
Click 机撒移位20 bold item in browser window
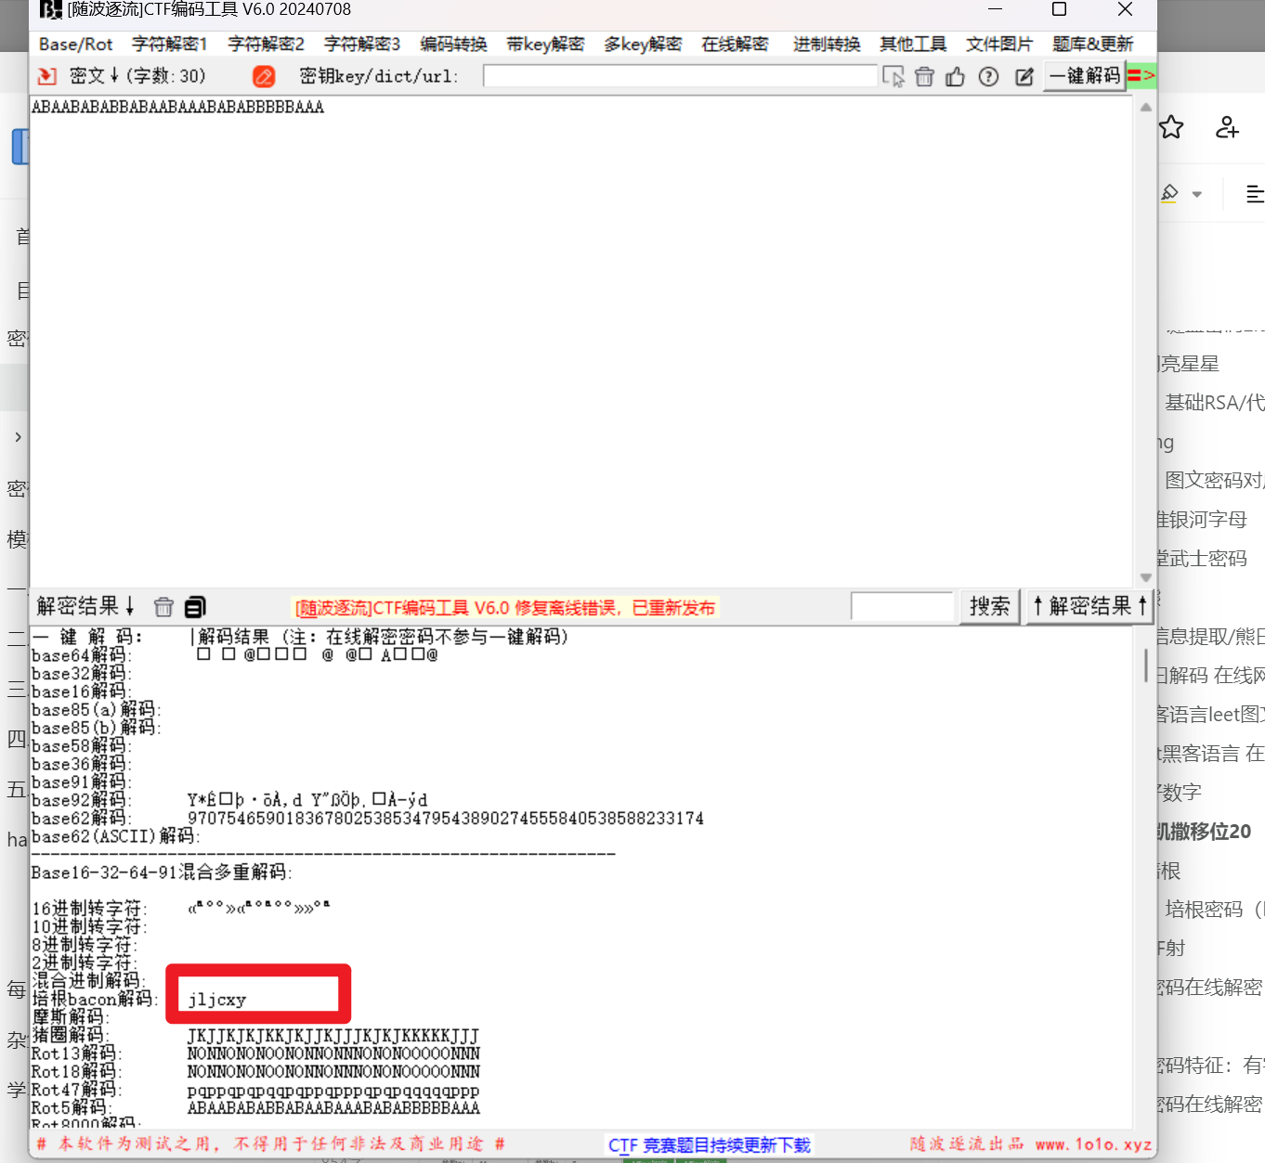point(1204,832)
